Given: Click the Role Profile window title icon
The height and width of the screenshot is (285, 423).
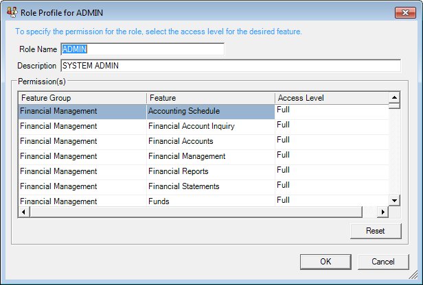Looking at the screenshot, I should tap(11, 13).
